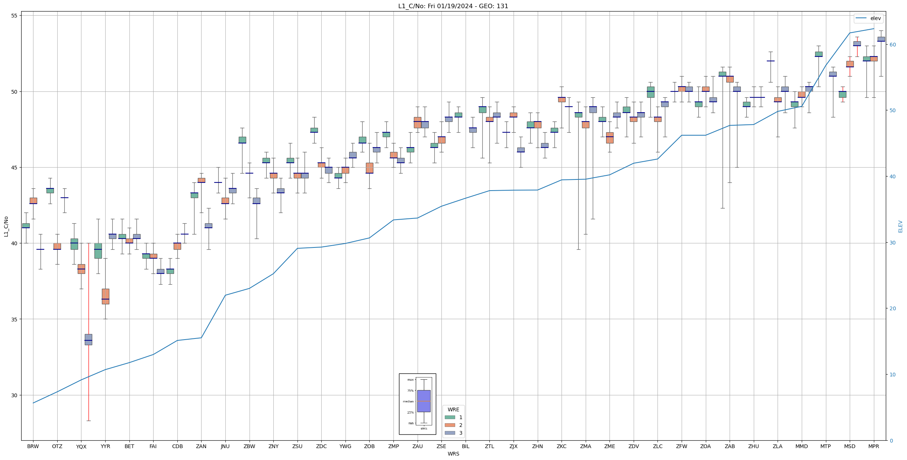
Task: Click the boxplot explanation inset diagram
Action: (x=417, y=404)
